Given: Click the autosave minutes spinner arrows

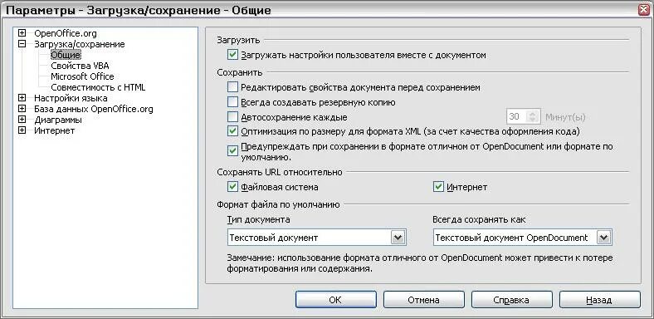Looking at the screenshot, I should (x=533, y=117).
